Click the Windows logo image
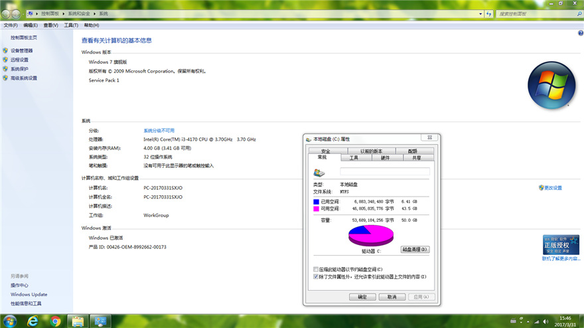Image resolution: width=584 pixels, height=328 pixels. pos(551,86)
